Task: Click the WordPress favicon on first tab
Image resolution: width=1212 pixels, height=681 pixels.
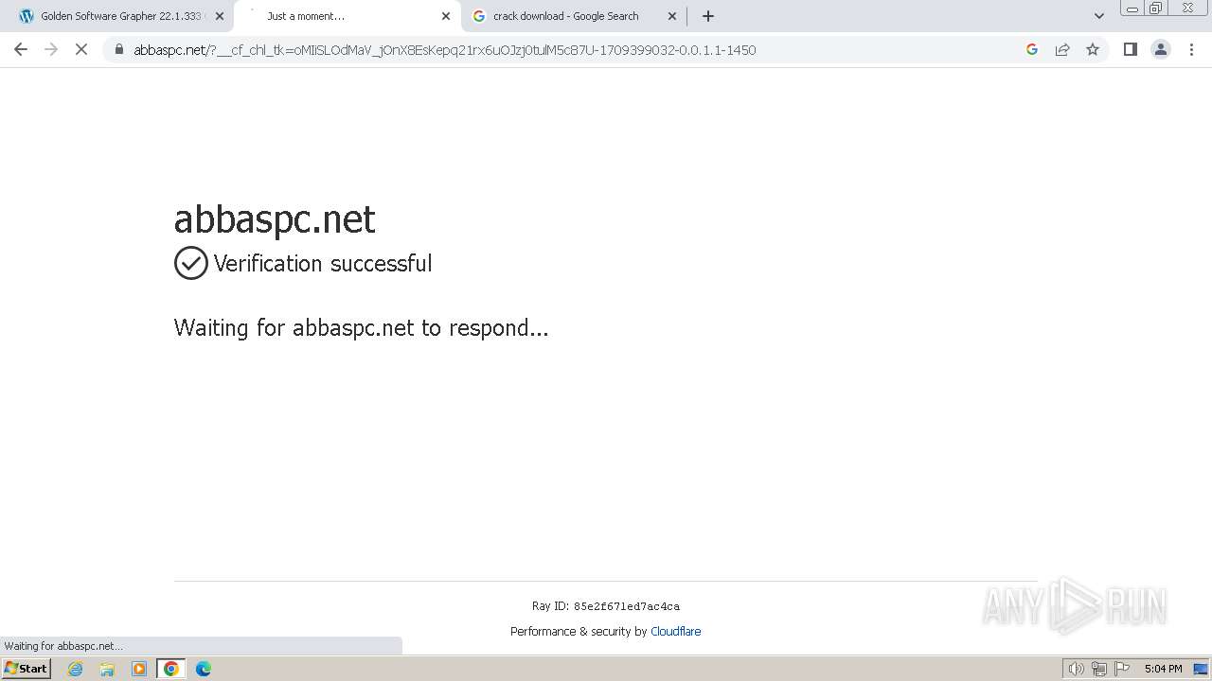Action: [27, 16]
